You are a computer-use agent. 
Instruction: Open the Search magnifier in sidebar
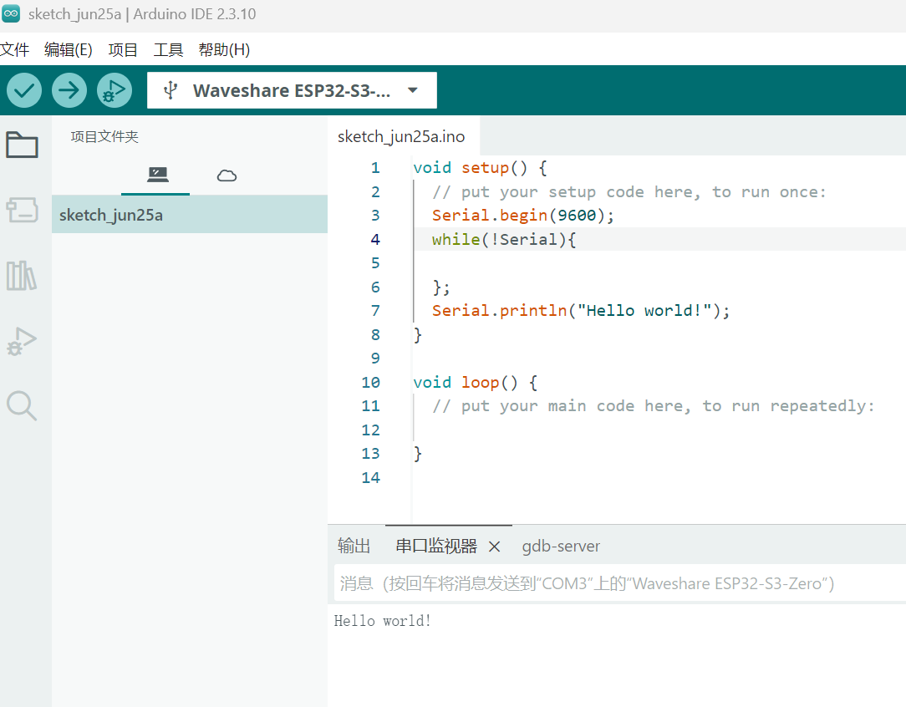pos(22,405)
